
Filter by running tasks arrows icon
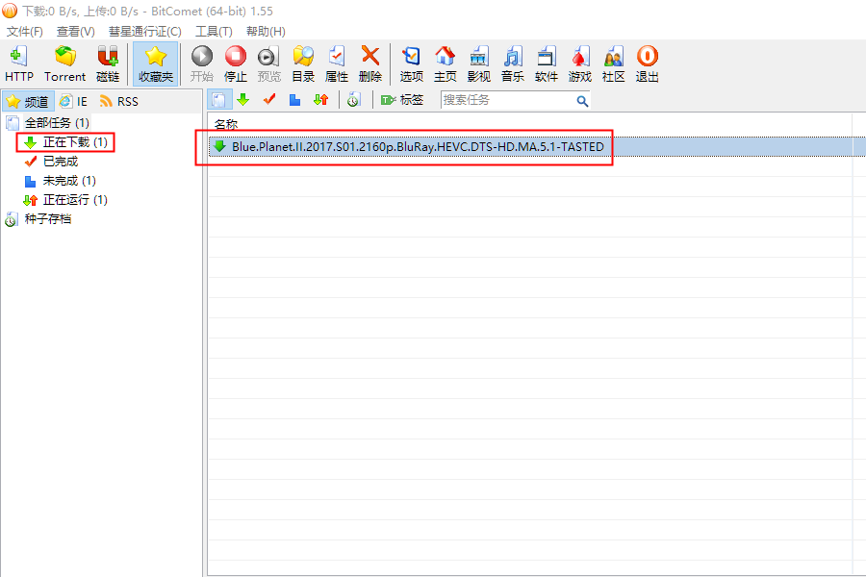tap(320, 100)
